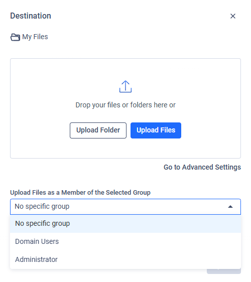Screen dimensions: 251x282
Task: Click the file drop zone area
Action: 125,108
